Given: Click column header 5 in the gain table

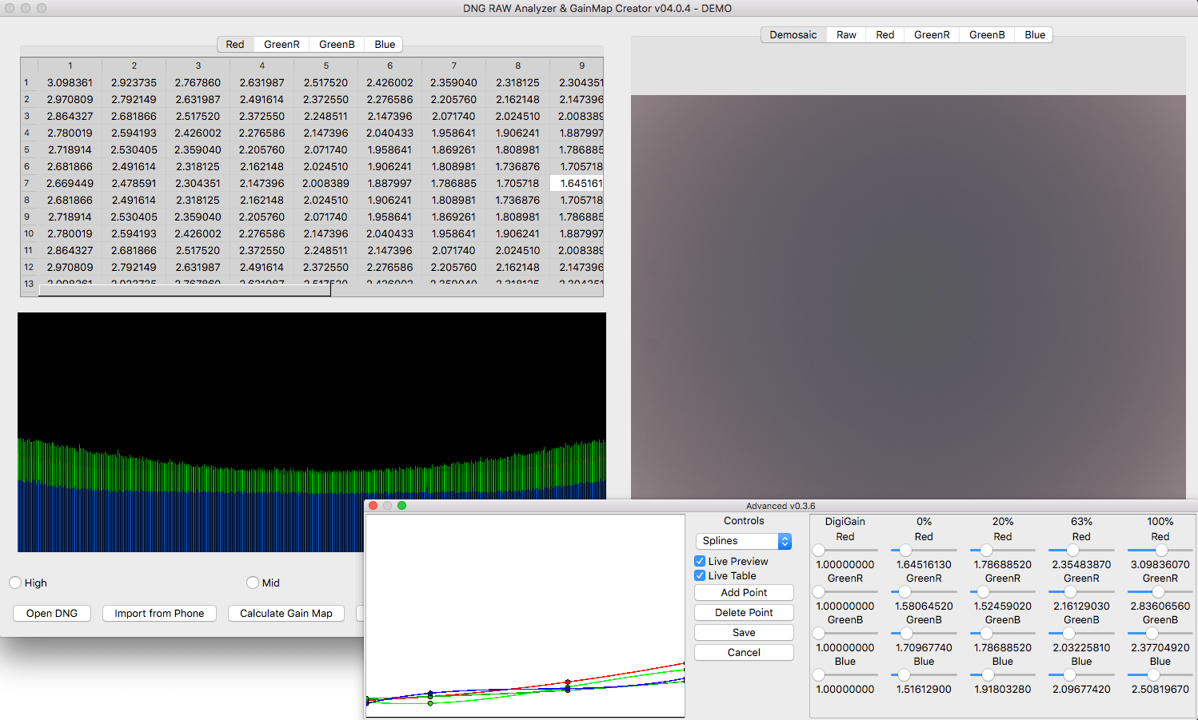Looking at the screenshot, I should [325, 66].
